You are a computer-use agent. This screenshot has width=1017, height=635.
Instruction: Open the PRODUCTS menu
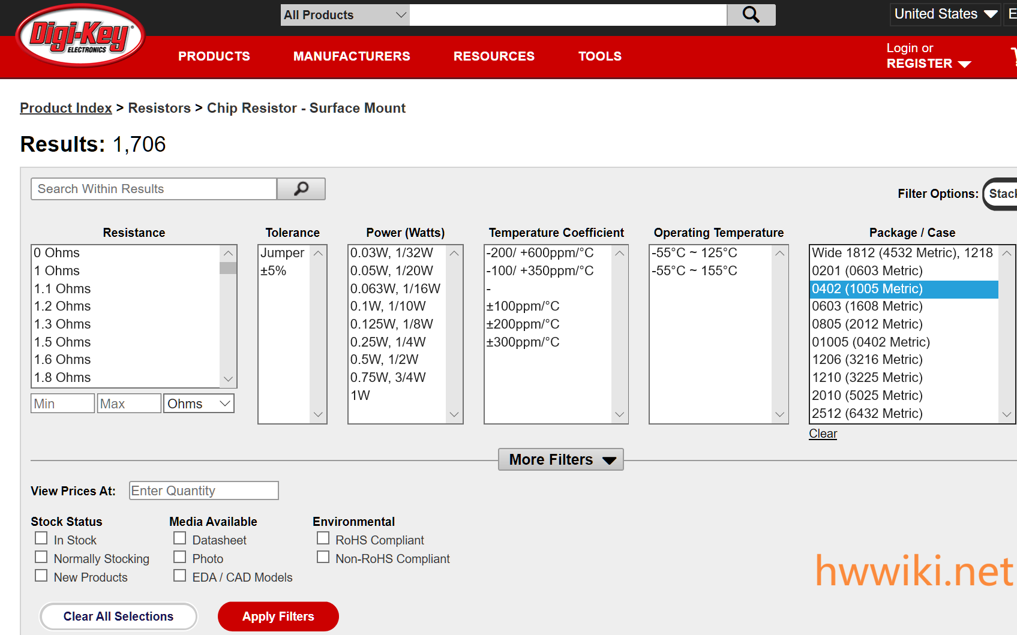pos(214,56)
